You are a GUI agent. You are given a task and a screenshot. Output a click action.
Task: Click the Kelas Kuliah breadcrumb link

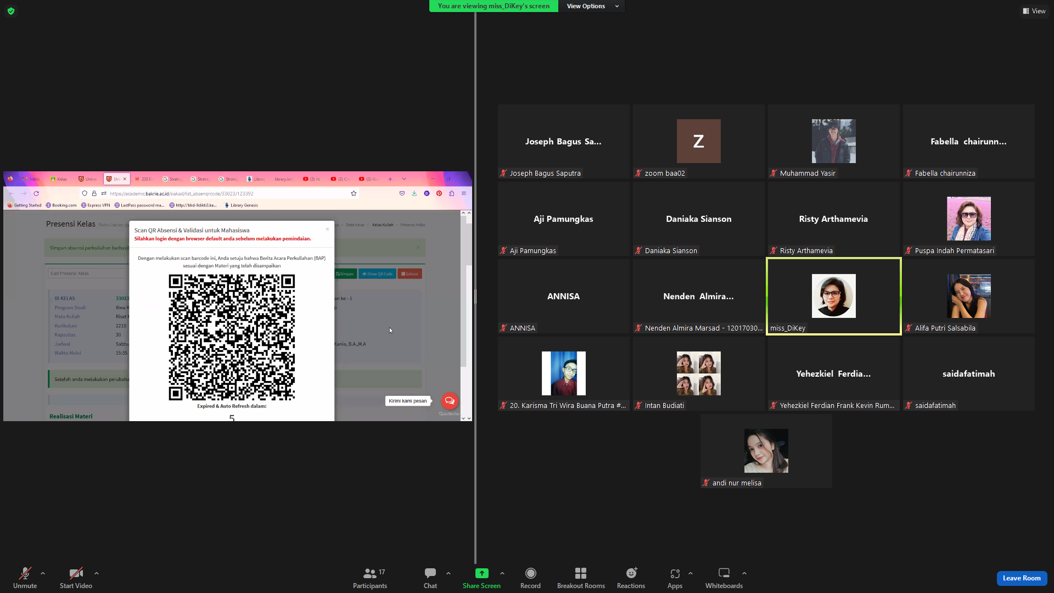pos(383,225)
